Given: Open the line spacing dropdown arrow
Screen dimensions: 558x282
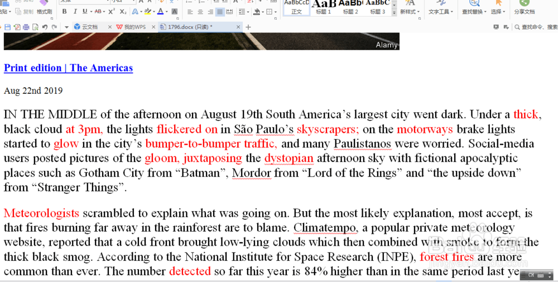Looking at the screenshot, I should pos(248,12).
